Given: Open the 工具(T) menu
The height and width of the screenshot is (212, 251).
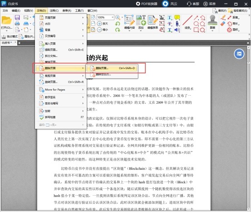Looking at the screenshot, I should [x=79, y=10].
